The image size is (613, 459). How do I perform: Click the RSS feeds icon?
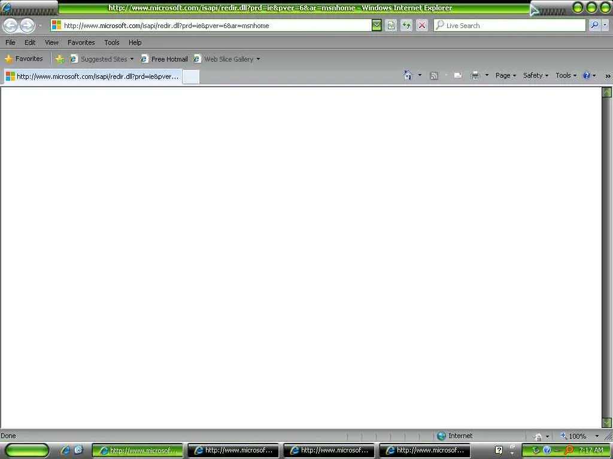coord(434,76)
